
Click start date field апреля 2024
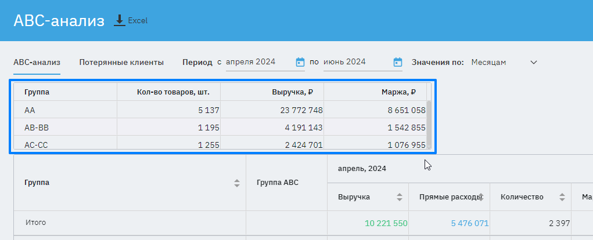258,62
